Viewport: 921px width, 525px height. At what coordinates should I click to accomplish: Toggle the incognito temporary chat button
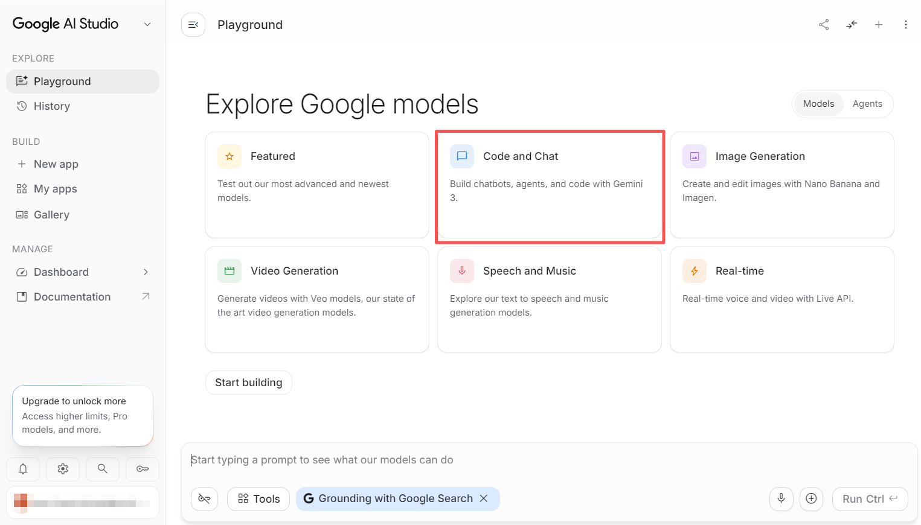coord(205,499)
